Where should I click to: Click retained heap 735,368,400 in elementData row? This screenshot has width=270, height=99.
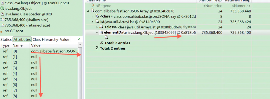pyautogui.click(x=240, y=32)
